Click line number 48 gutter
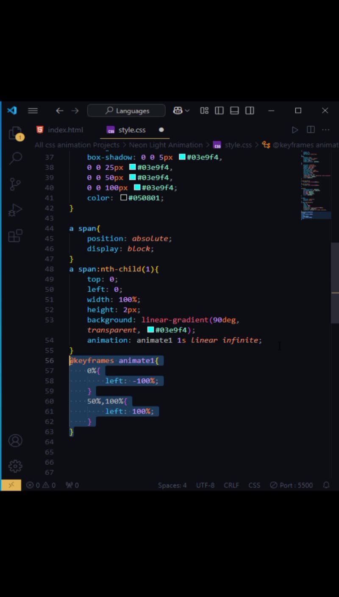The width and height of the screenshot is (339, 597). click(x=49, y=269)
